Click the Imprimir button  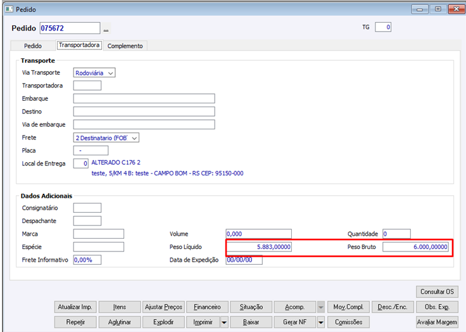click(x=203, y=322)
